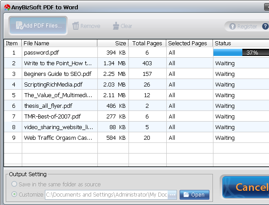Image resolution: width=269 pixels, height=205 pixels.
Task: Select Web Traffic Orgasm Cas... file
Action: [x=58, y=138]
